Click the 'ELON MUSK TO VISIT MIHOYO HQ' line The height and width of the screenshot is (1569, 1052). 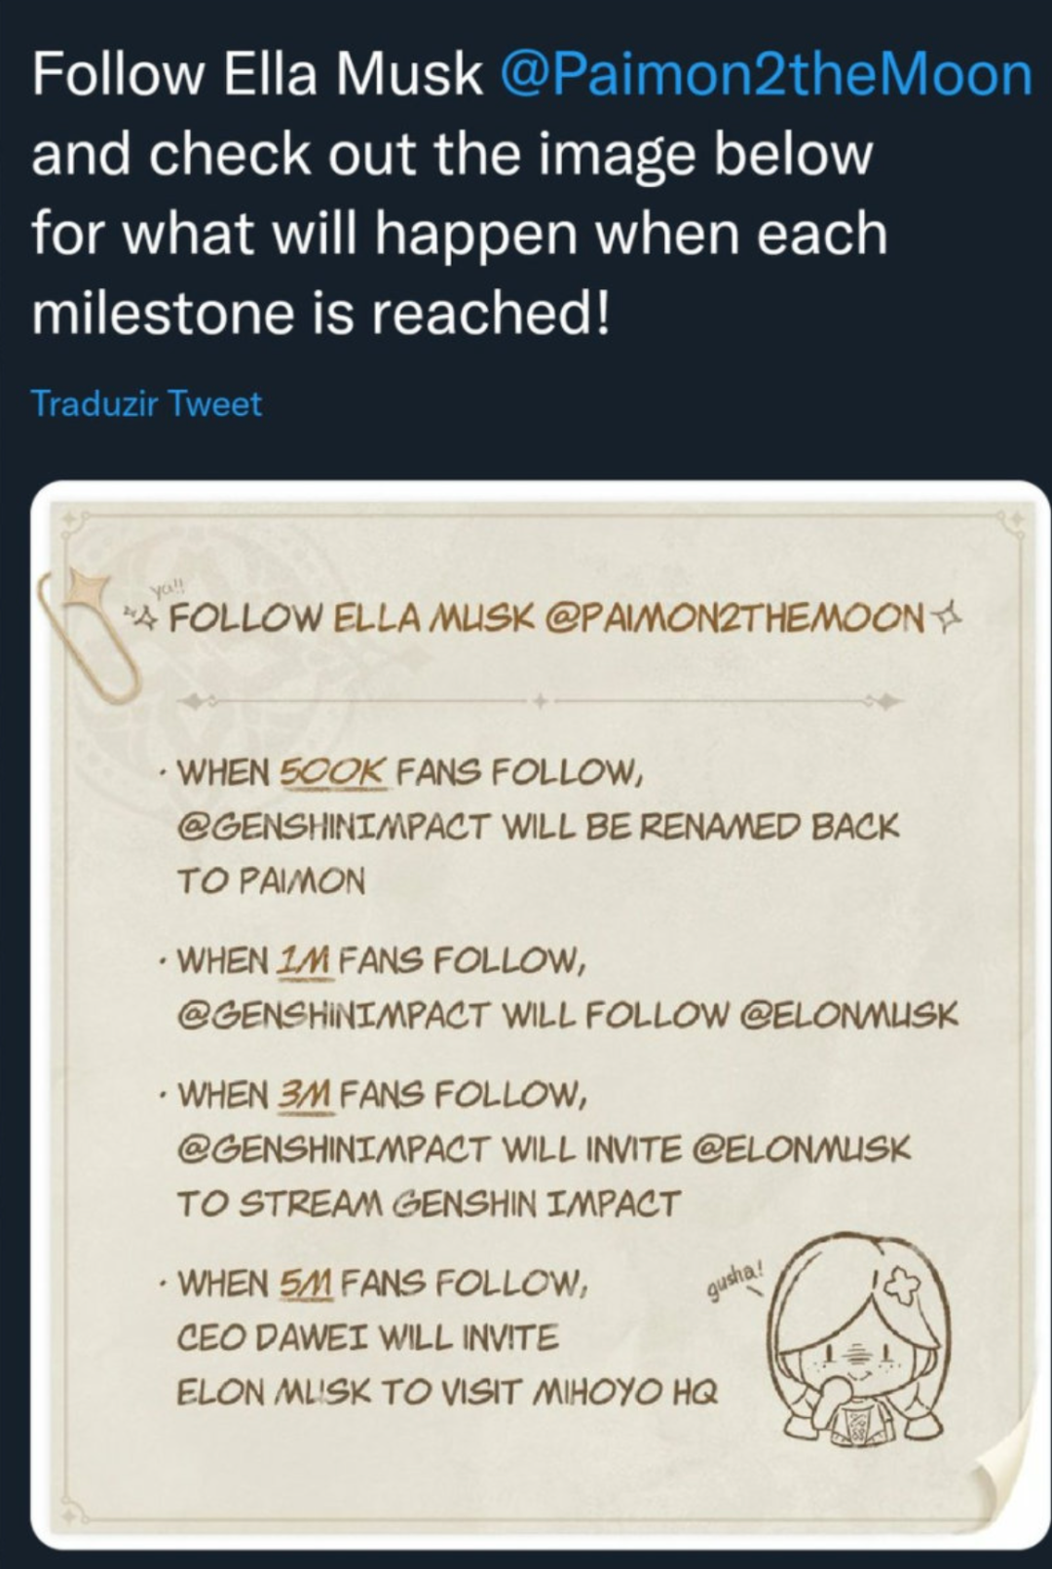pyautogui.click(x=447, y=1392)
